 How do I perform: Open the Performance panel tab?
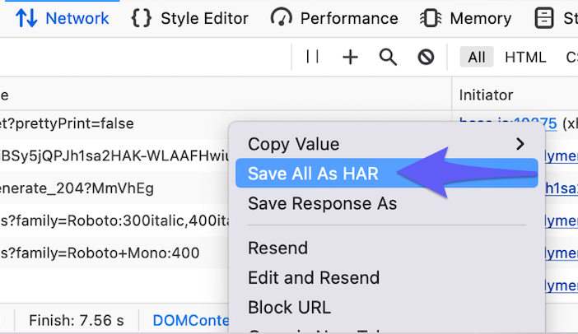(x=333, y=18)
